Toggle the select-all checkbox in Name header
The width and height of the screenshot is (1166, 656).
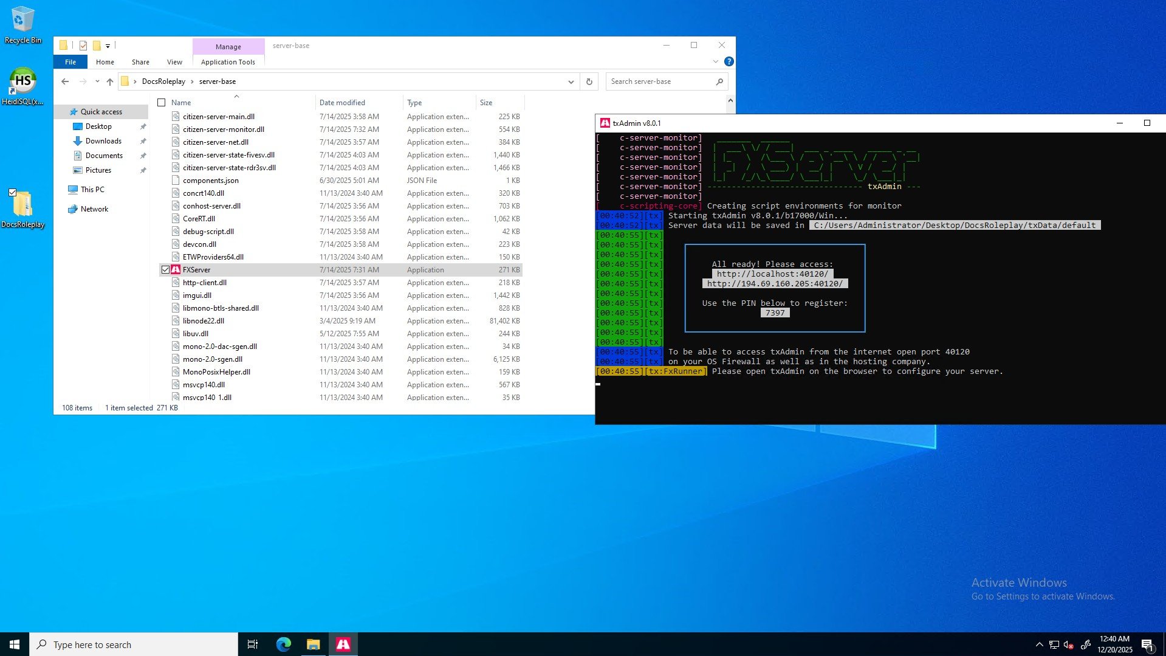click(x=162, y=103)
